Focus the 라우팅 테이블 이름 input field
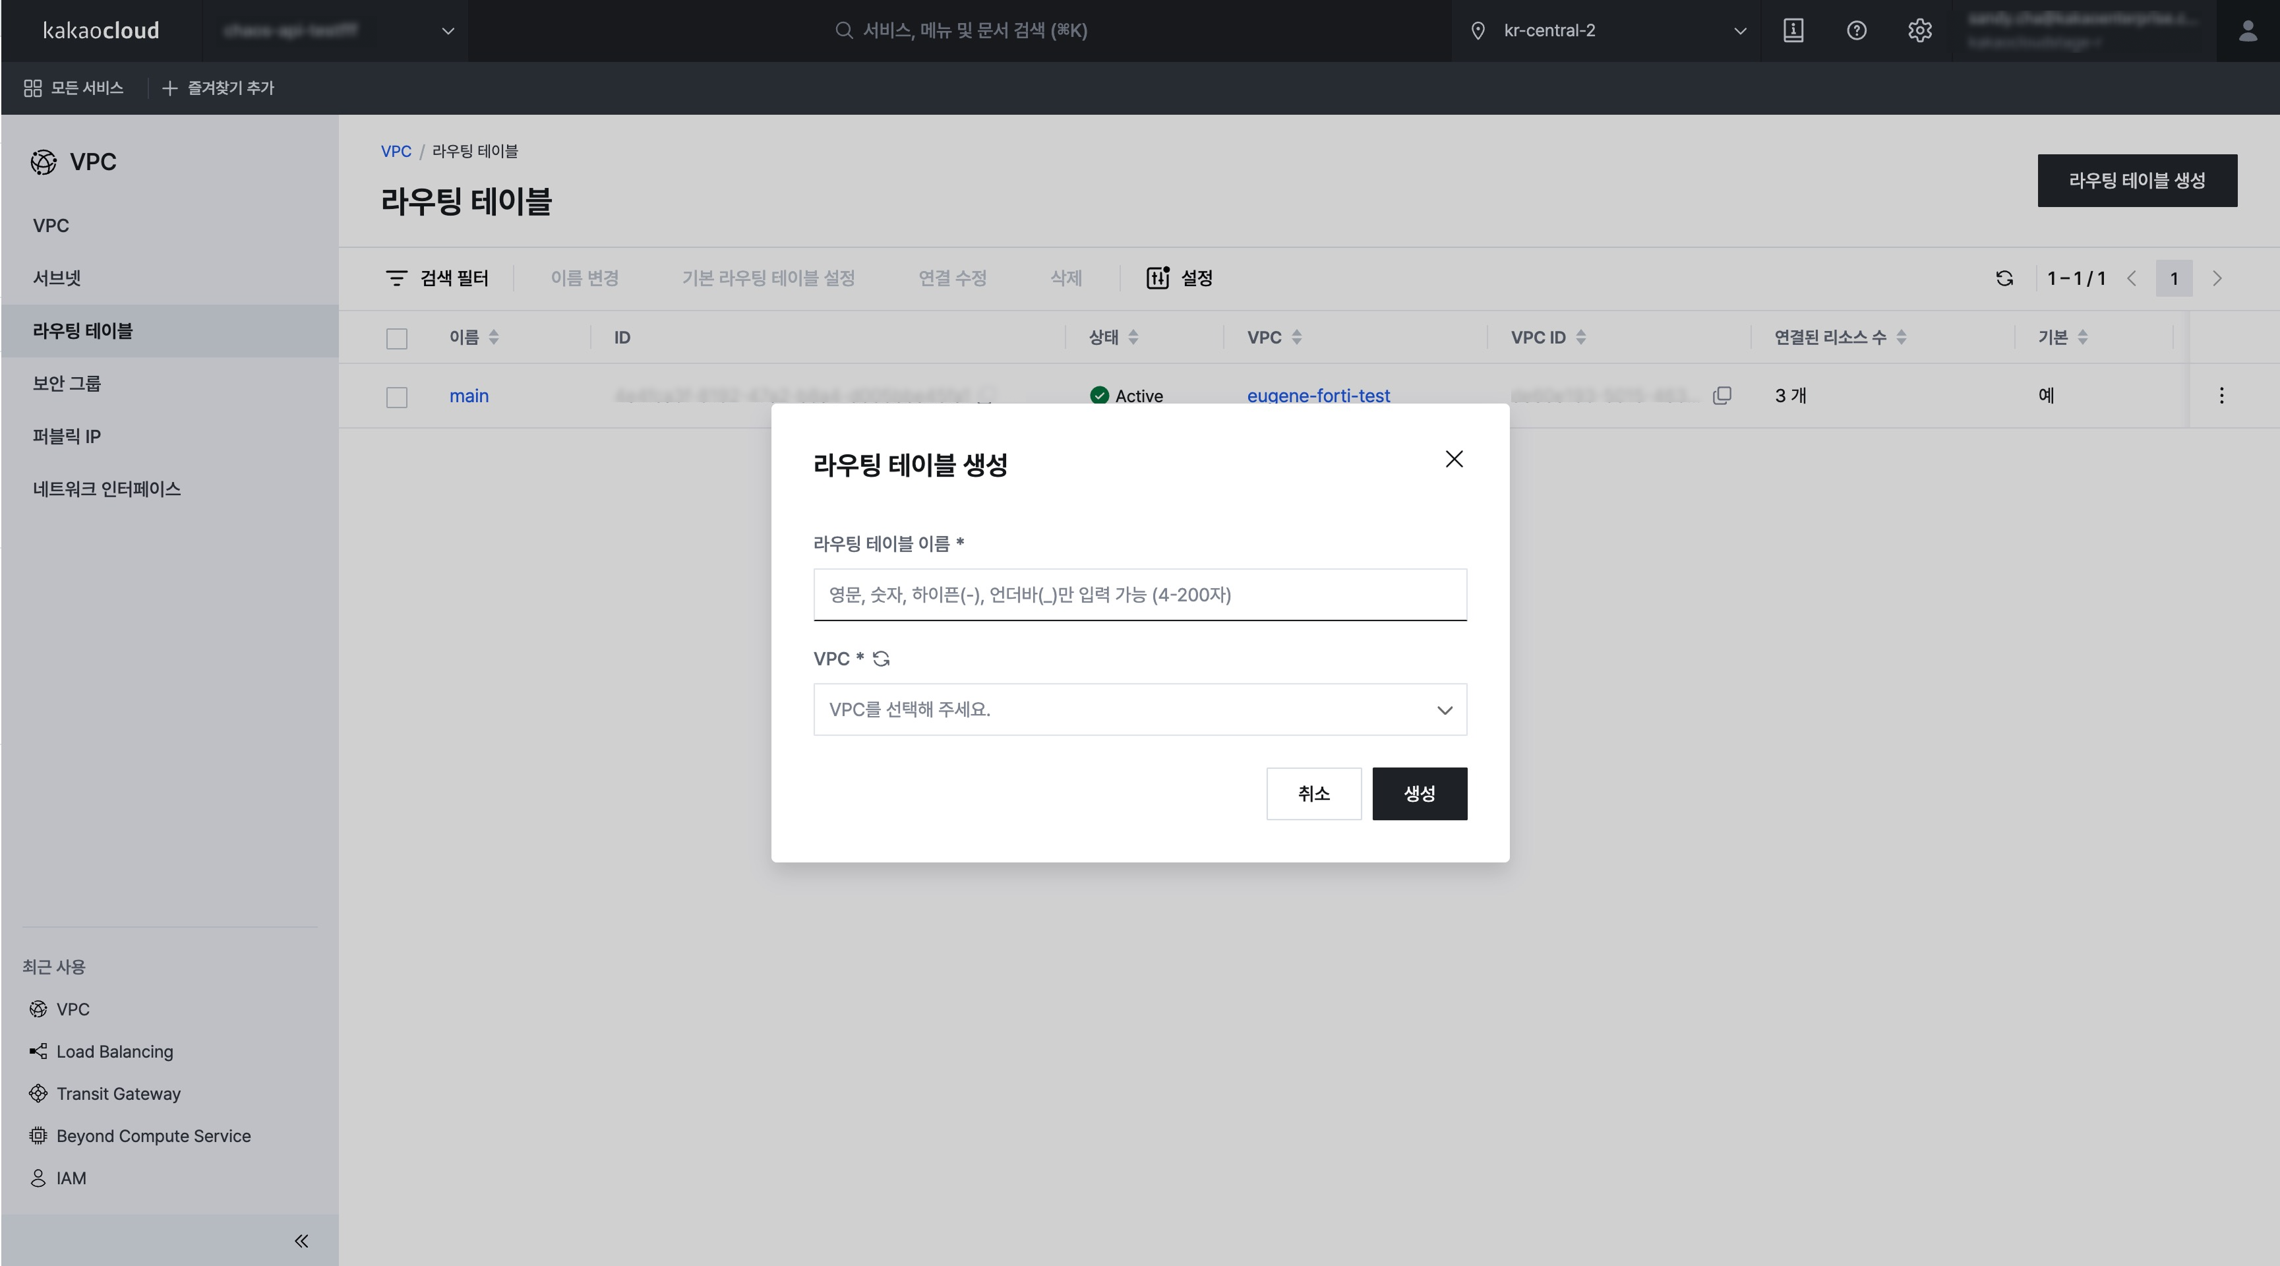2280x1266 pixels. (1139, 595)
